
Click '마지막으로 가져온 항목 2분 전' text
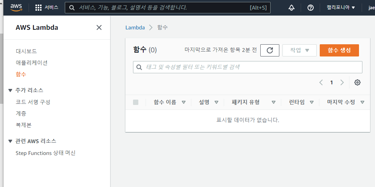pyautogui.click(x=221, y=50)
